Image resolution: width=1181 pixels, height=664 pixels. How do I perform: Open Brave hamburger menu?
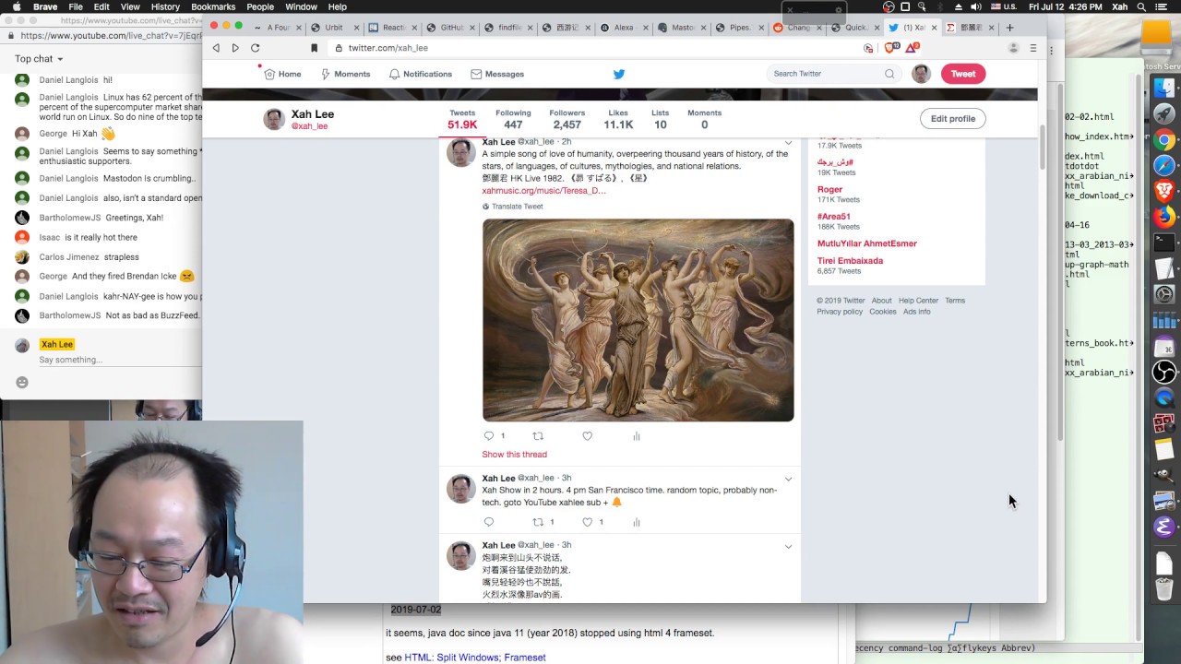pyautogui.click(x=1033, y=48)
